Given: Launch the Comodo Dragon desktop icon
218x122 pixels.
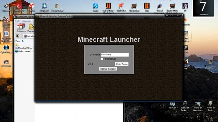Looking at the screenshot, I should coord(6,23).
